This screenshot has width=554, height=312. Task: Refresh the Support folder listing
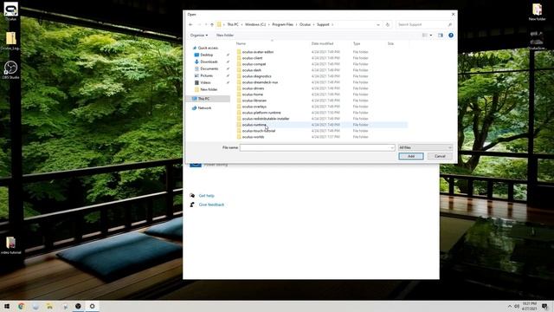tap(388, 24)
